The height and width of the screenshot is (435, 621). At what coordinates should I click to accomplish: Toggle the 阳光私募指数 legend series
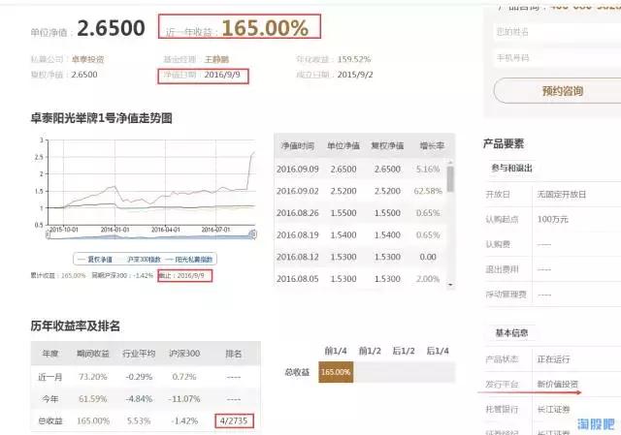click(x=189, y=260)
